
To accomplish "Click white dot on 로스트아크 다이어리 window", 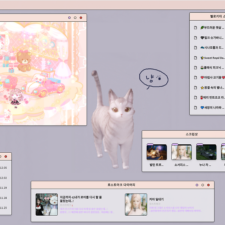I will (203, 185).
